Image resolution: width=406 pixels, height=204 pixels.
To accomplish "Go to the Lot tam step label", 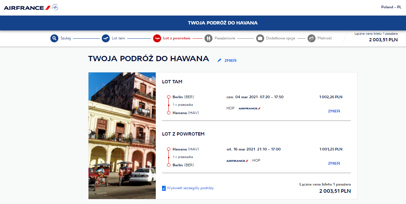I will click(x=118, y=38).
